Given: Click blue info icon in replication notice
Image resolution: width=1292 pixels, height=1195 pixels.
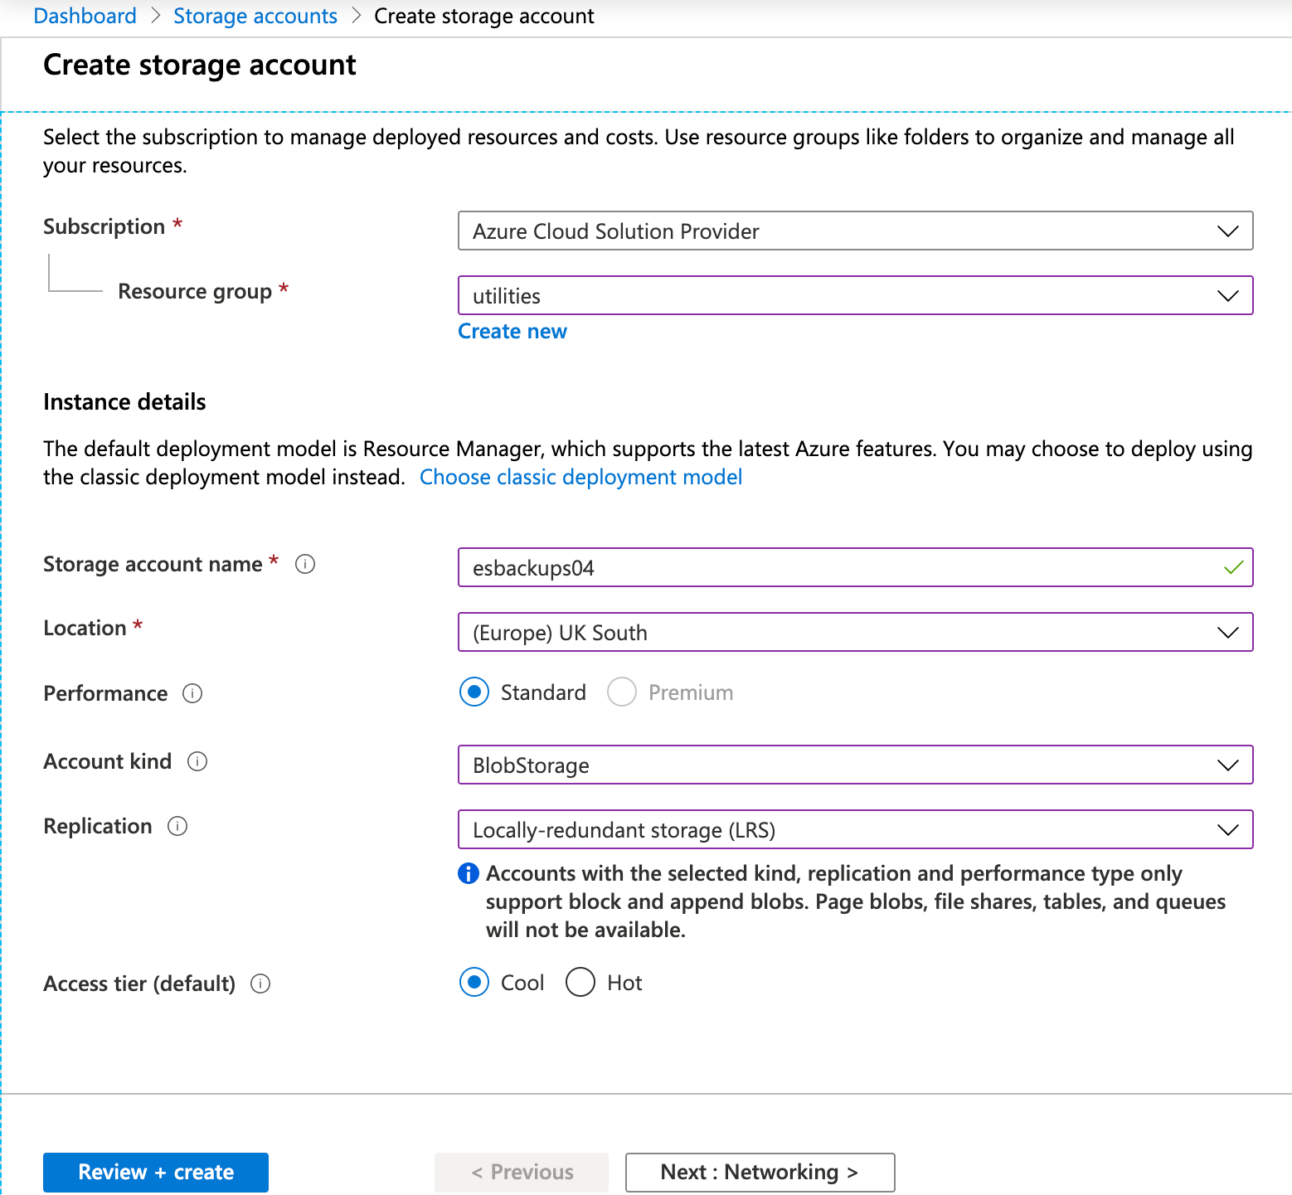Looking at the screenshot, I should click(469, 873).
